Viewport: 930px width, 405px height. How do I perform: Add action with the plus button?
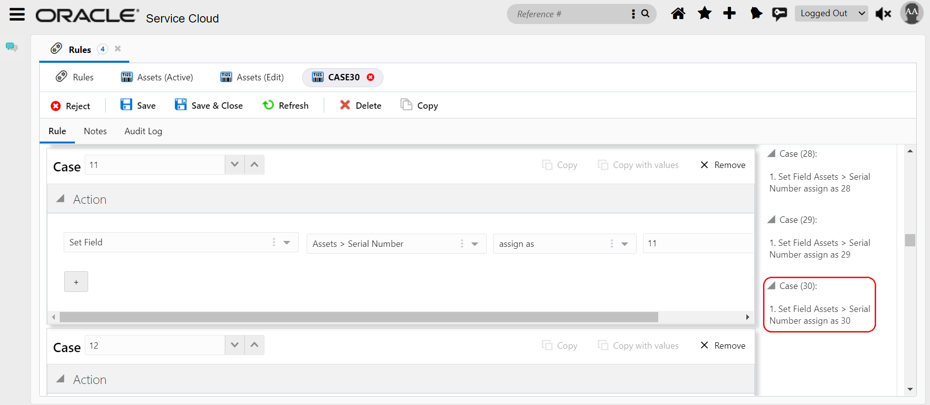point(76,282)
